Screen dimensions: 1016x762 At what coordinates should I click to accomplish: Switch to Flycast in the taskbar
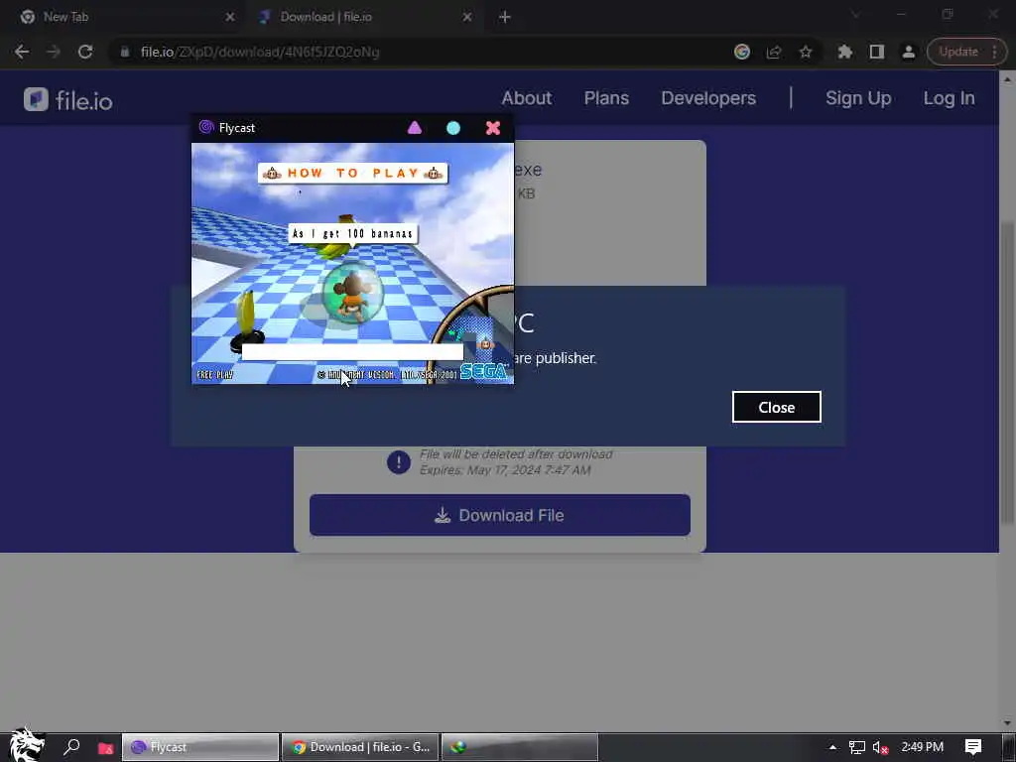[200, 747]
